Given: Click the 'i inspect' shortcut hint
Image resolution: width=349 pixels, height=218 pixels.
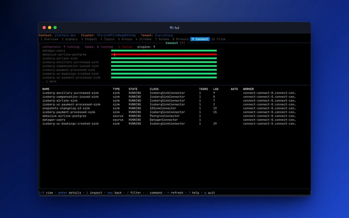Looking at the screenshot, I should [94, 193].
